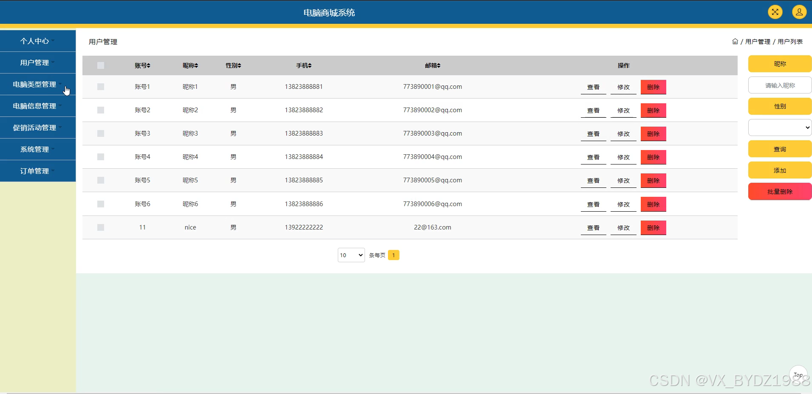Open the 性别 filter dropdown
Image resolution: width=812 pixels, height=394 pixels.
point(780,128)
